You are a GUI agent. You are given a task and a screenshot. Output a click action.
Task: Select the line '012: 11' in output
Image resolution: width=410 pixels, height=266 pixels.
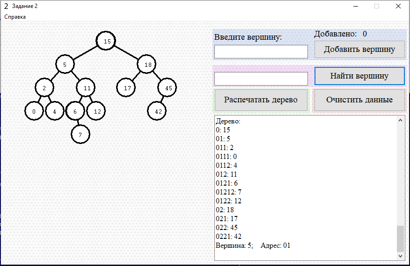[x=227, y=174]
